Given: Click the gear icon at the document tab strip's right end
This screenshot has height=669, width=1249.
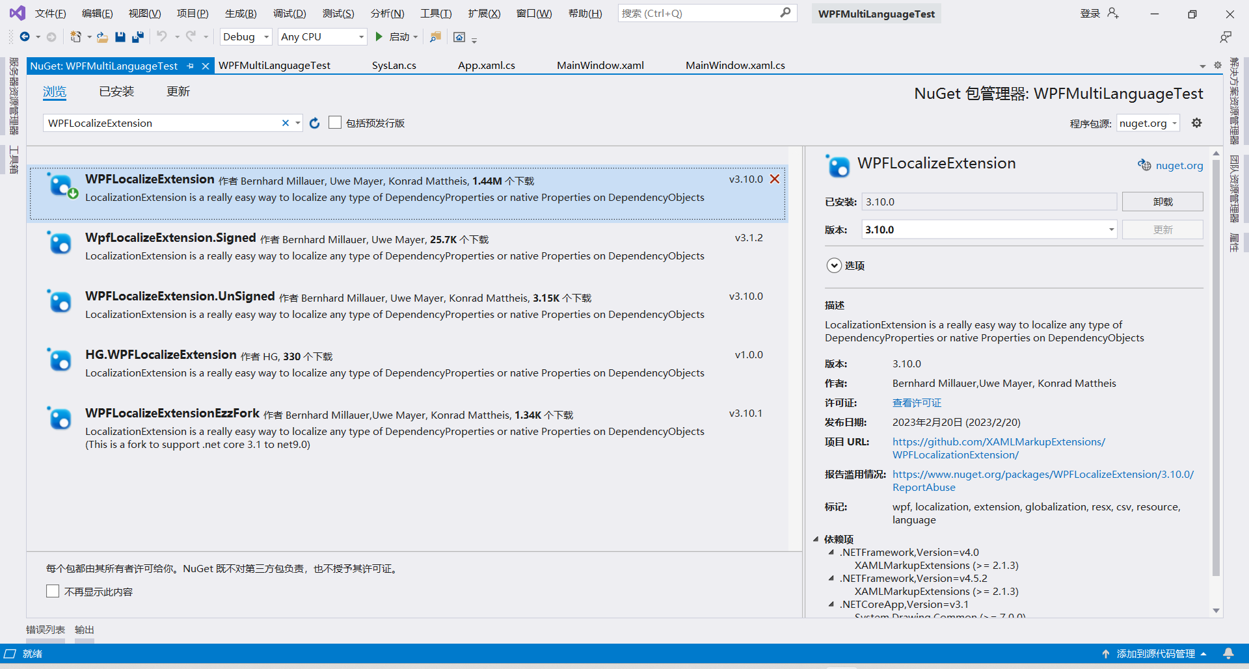Looking at the screenshot, I should tap(1218, 65).
